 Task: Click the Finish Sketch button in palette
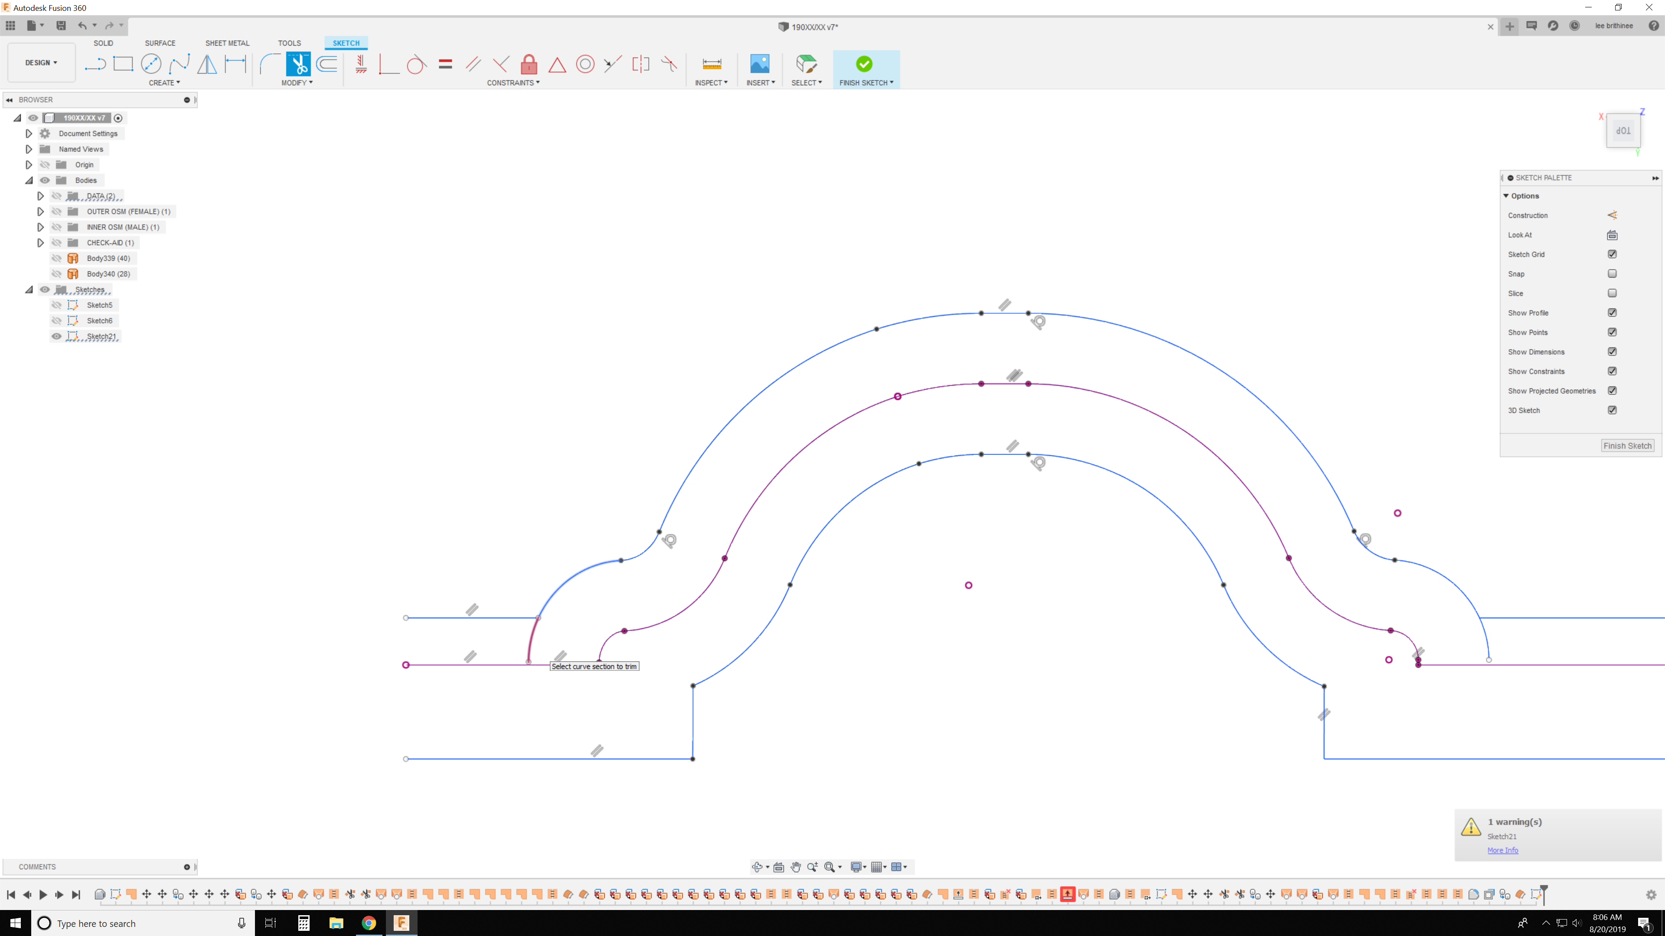[x=1628, y=446]
